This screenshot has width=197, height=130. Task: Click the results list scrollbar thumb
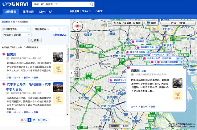[x=67, y=55]
